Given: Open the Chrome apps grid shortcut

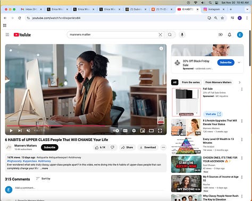Looking at the screenshot, I should (5, 25).
